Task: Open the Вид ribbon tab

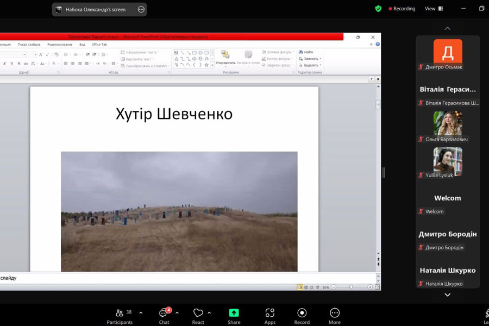Action: [x=82, y=45]
